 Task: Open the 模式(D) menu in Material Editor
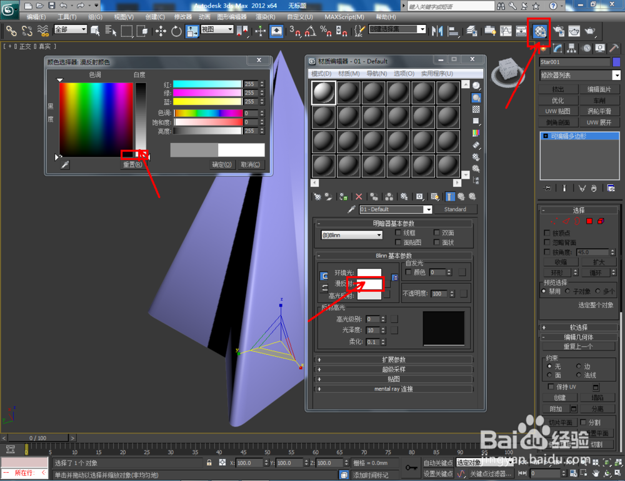coord(321,73)
